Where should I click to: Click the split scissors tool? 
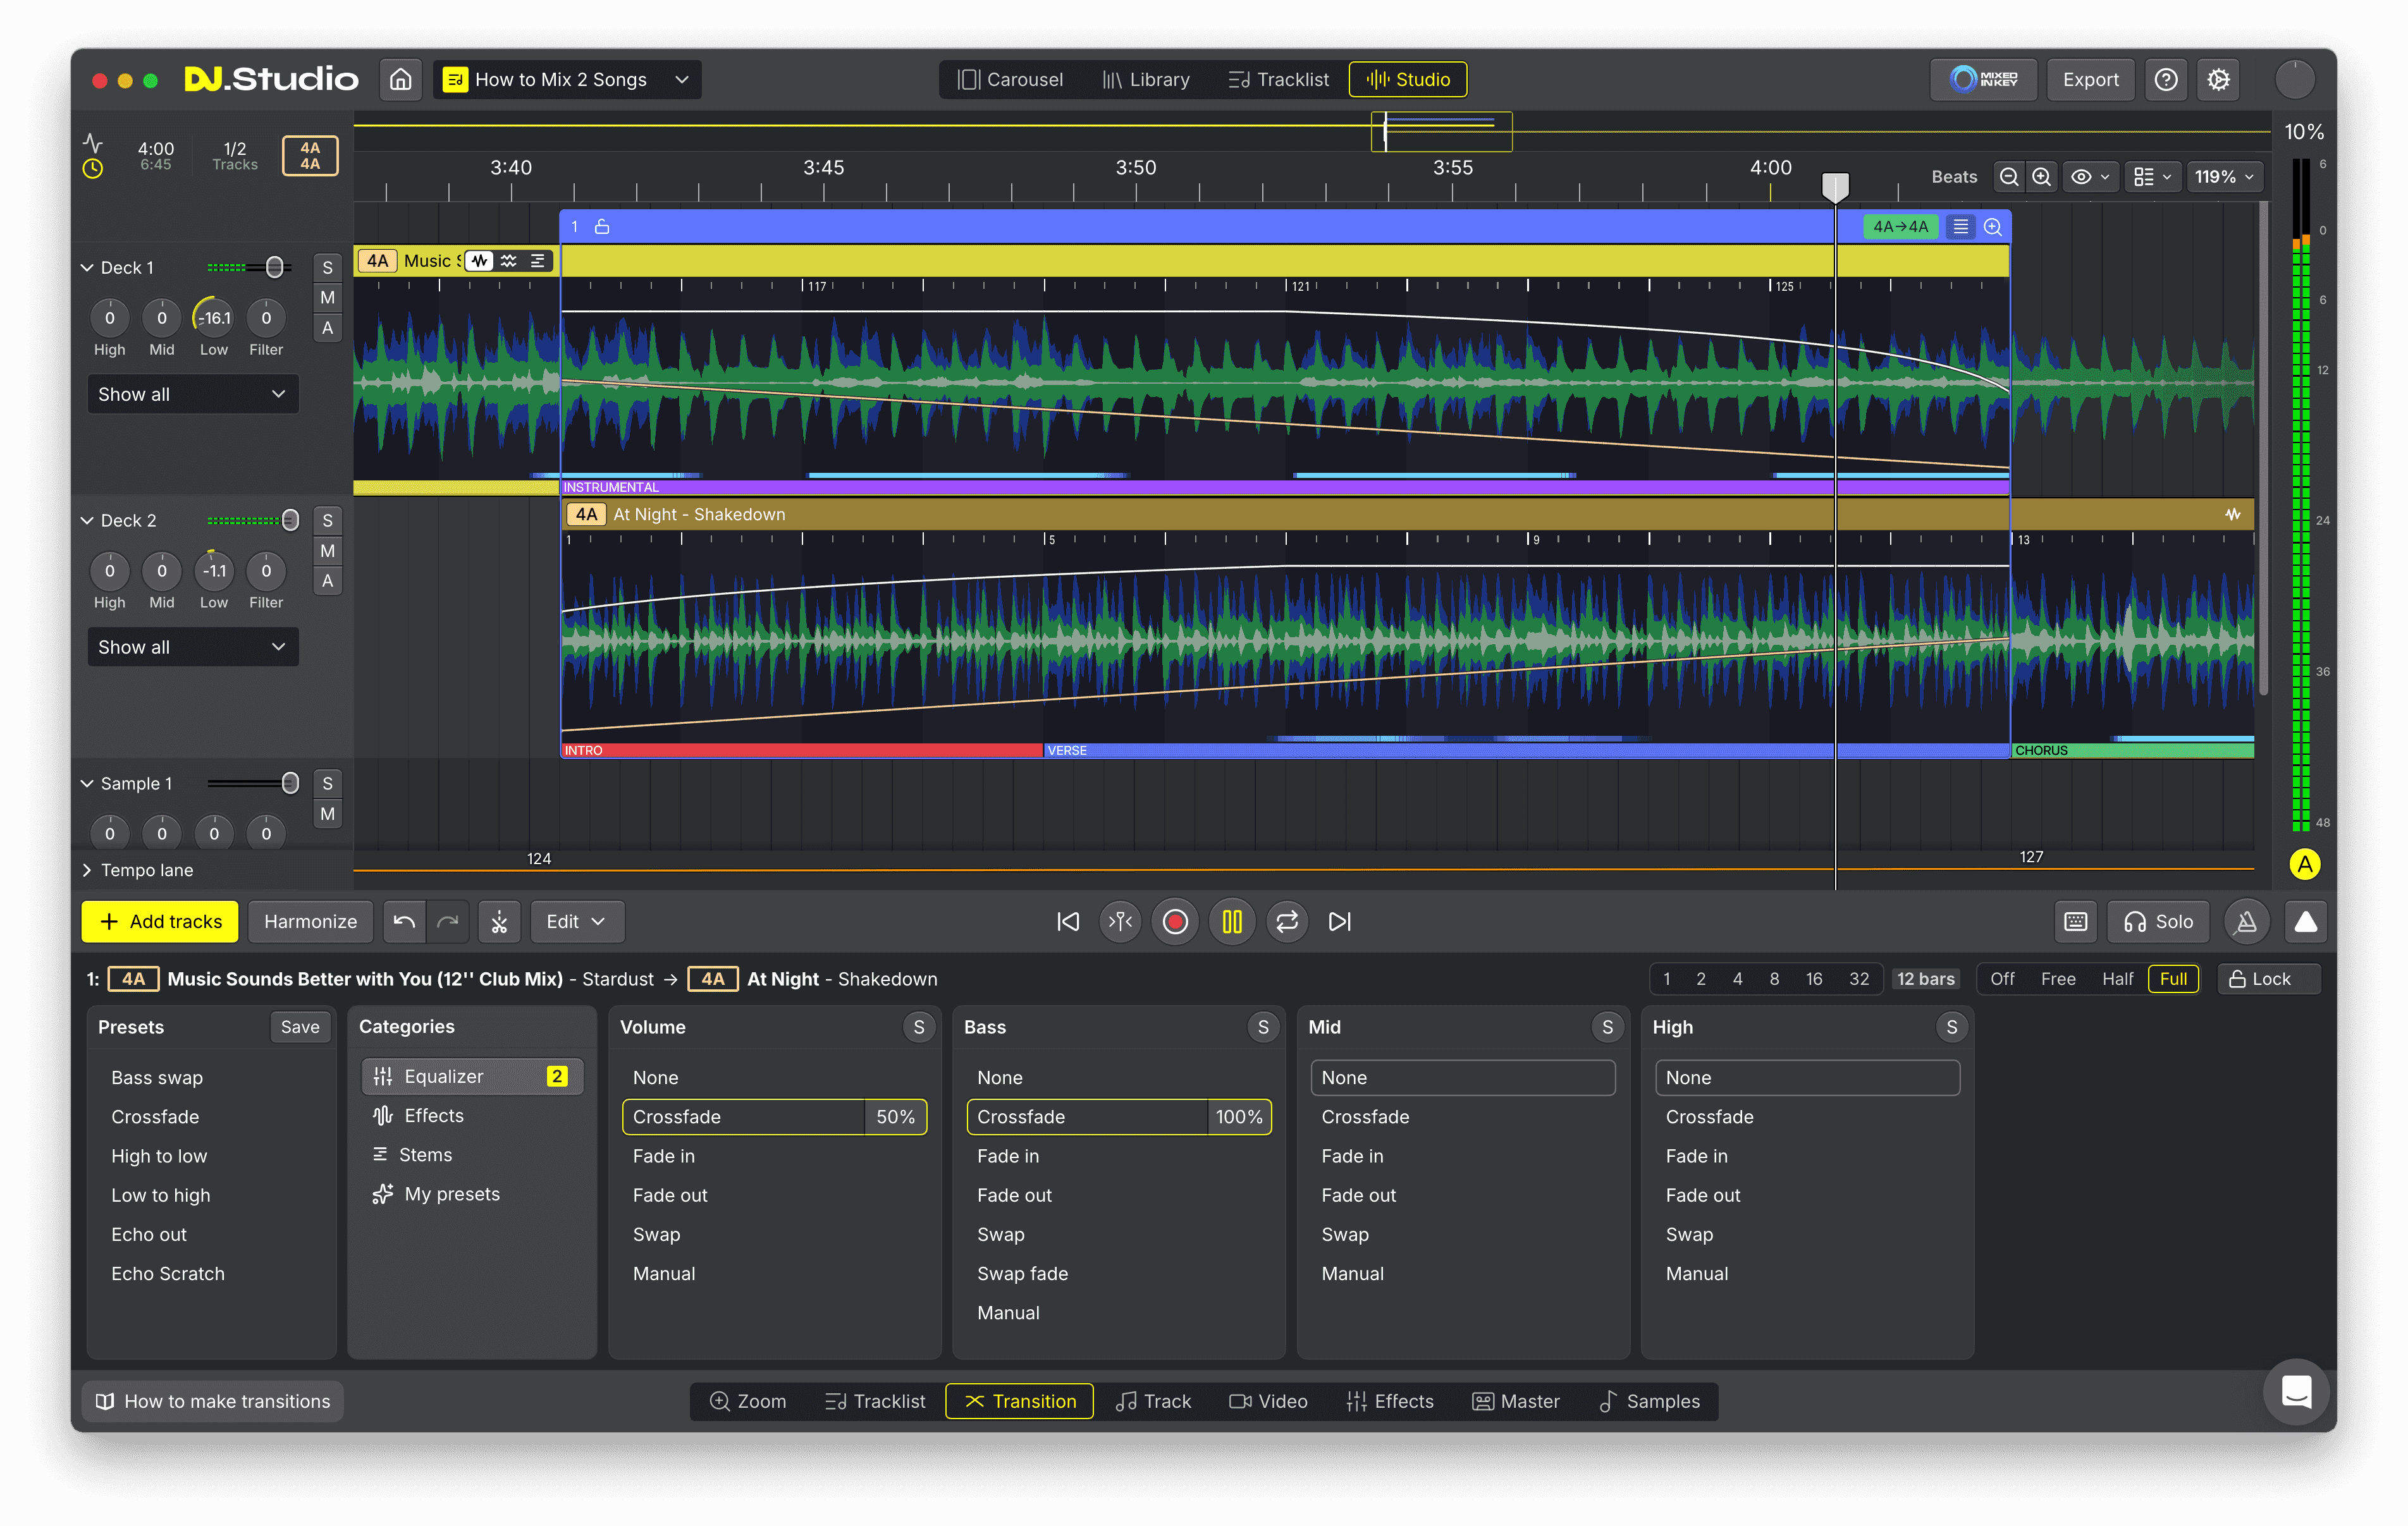[499, 921]
